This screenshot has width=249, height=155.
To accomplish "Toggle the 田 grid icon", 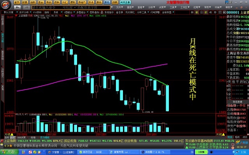I will click(202, 12).
